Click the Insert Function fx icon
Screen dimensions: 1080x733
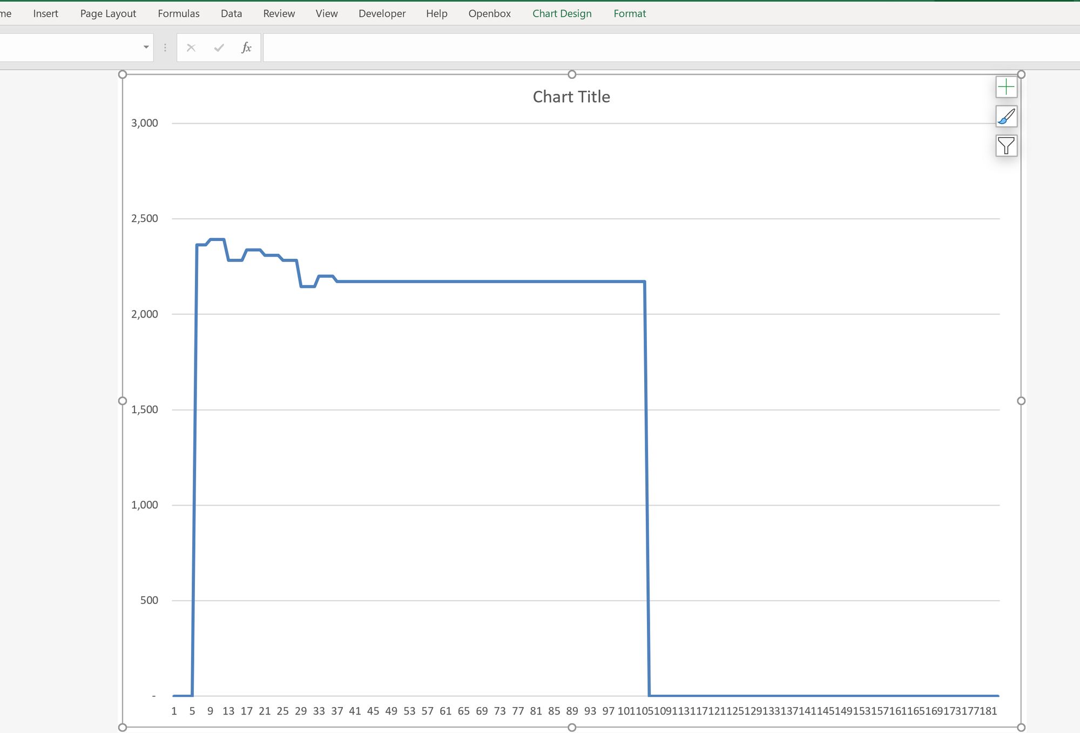coord(246,48)
